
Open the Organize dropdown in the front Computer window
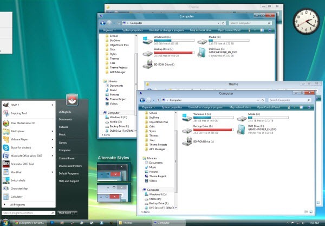tap(148, 107)
